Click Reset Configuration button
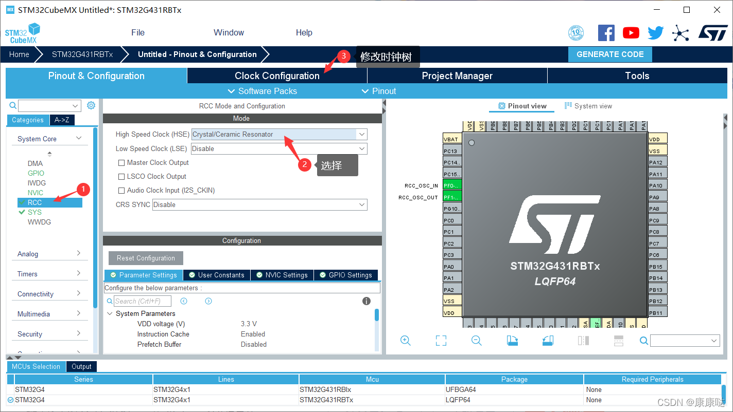733x412 pixels. (146, 258)
